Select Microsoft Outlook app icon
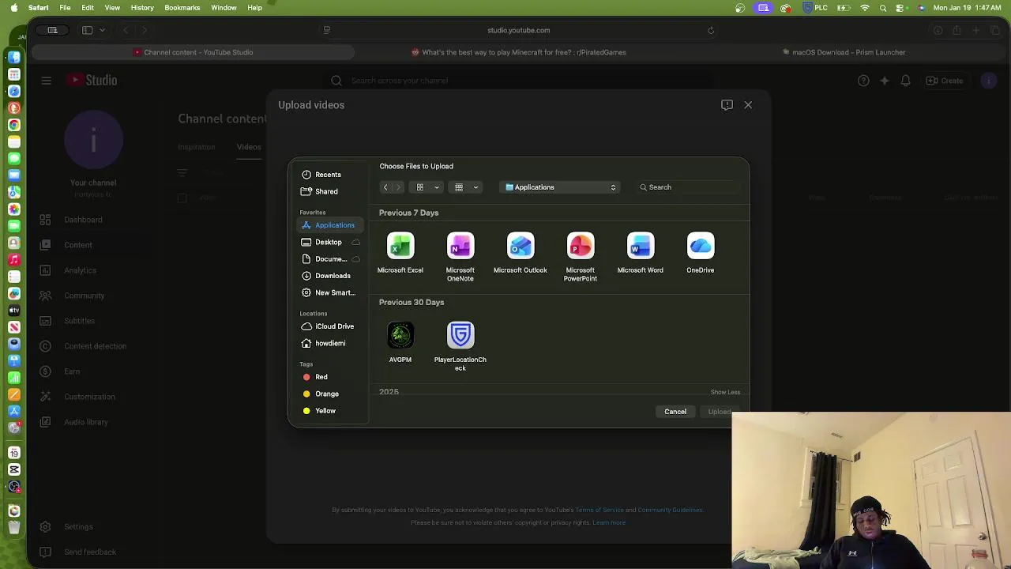 coord(521,246)
